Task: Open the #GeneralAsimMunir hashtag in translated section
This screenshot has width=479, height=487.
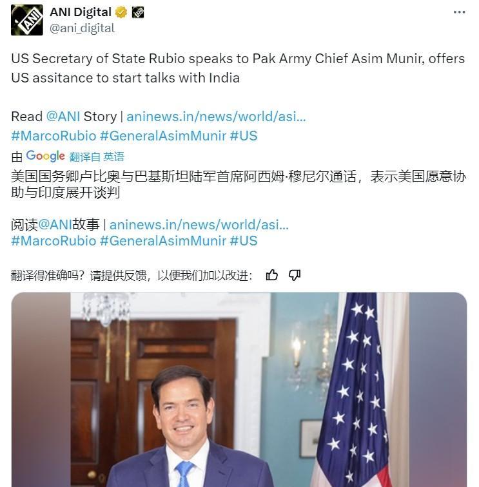Action: point(163,241)
